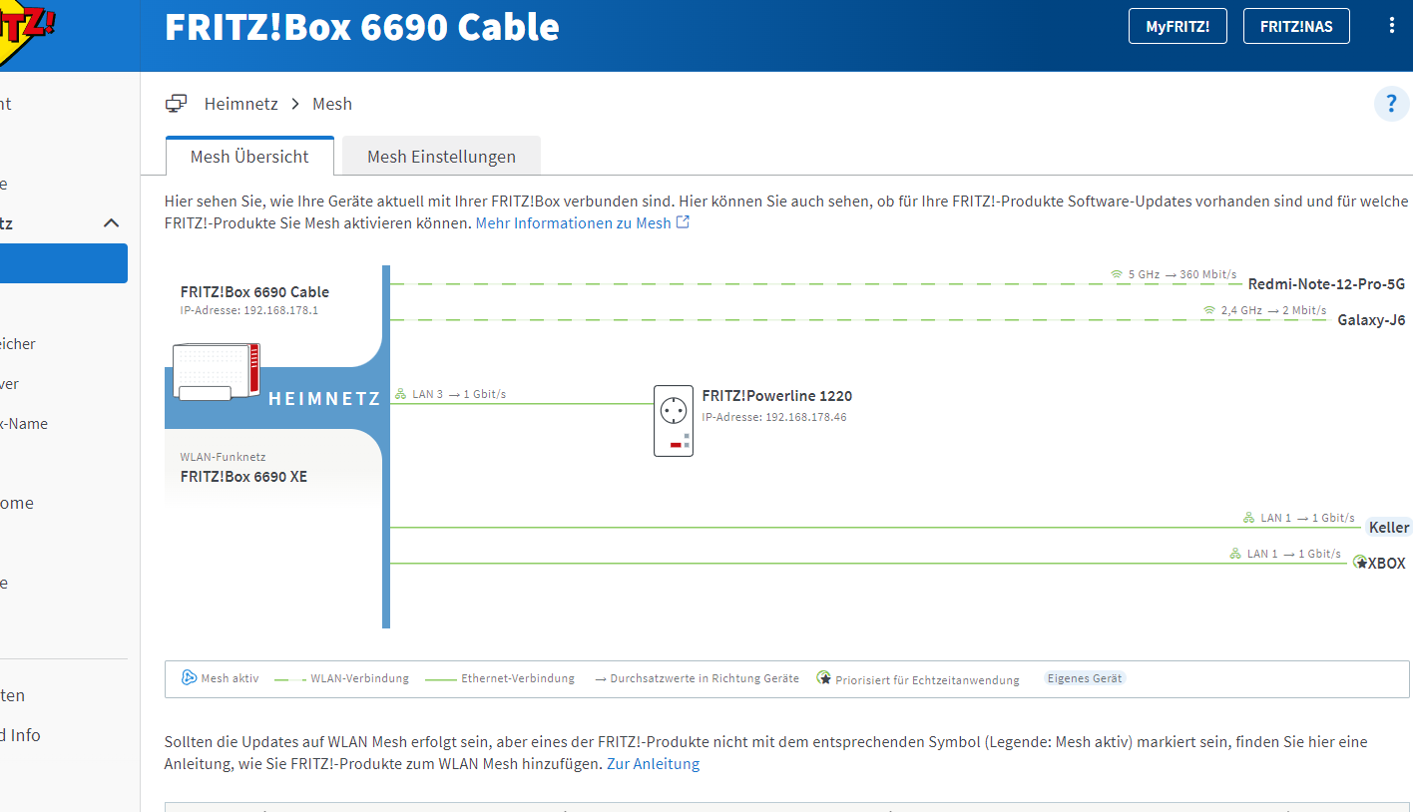This screenshot has width=1413, height=812.
Task: Click Durchsatzwerte in Richtung Geräte legend entry
Action: (705, 678)
